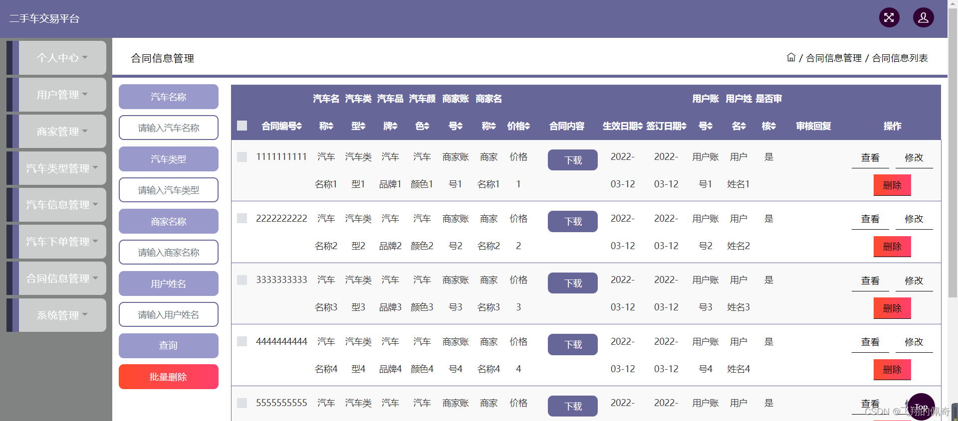Screen dimensions: 958x421
Task: Click the fullscreen toggle icon in header
Action: point(889,18)
